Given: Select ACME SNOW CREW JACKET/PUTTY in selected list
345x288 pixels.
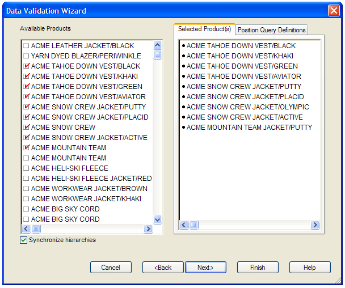Looking at the screenshot, I should coord(244,86).
